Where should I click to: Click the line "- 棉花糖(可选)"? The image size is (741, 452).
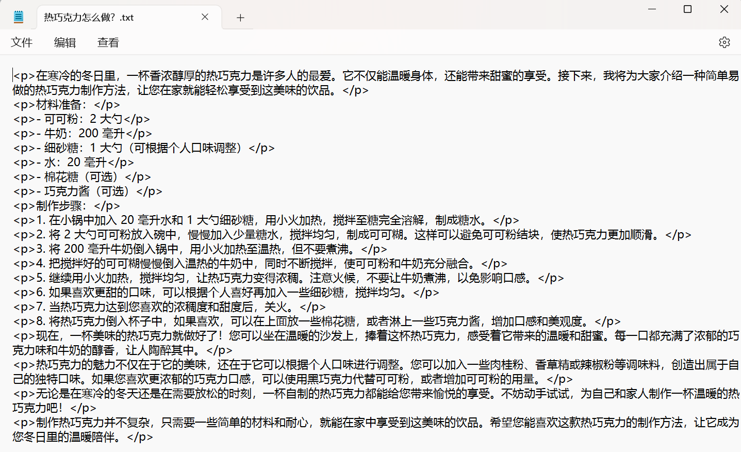82,177
